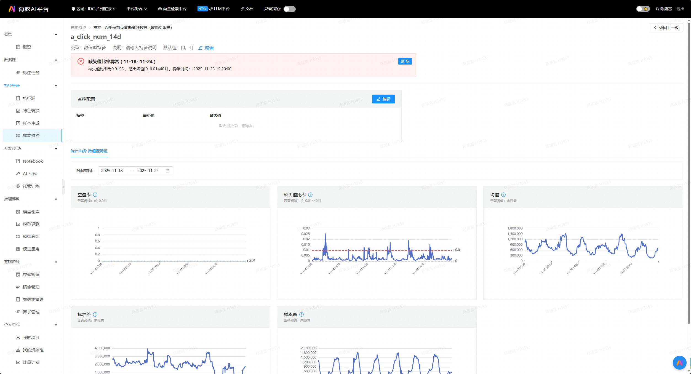Click the info icon next to 空值率

pyautogui.click(x=95, y=195)
